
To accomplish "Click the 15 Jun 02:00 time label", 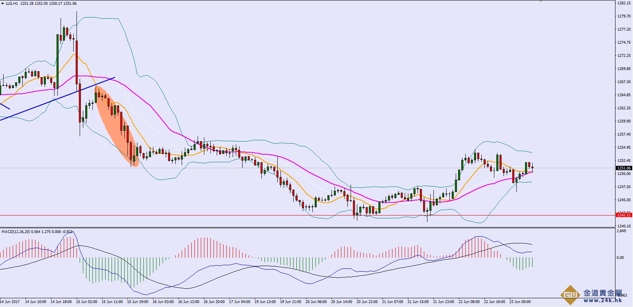I will click(x=86, y=302).
